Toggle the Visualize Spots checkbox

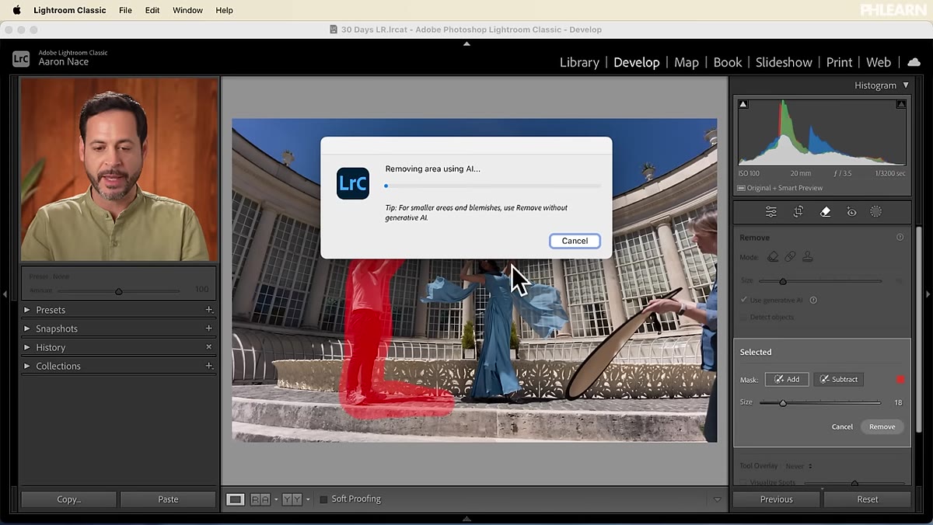744,482
